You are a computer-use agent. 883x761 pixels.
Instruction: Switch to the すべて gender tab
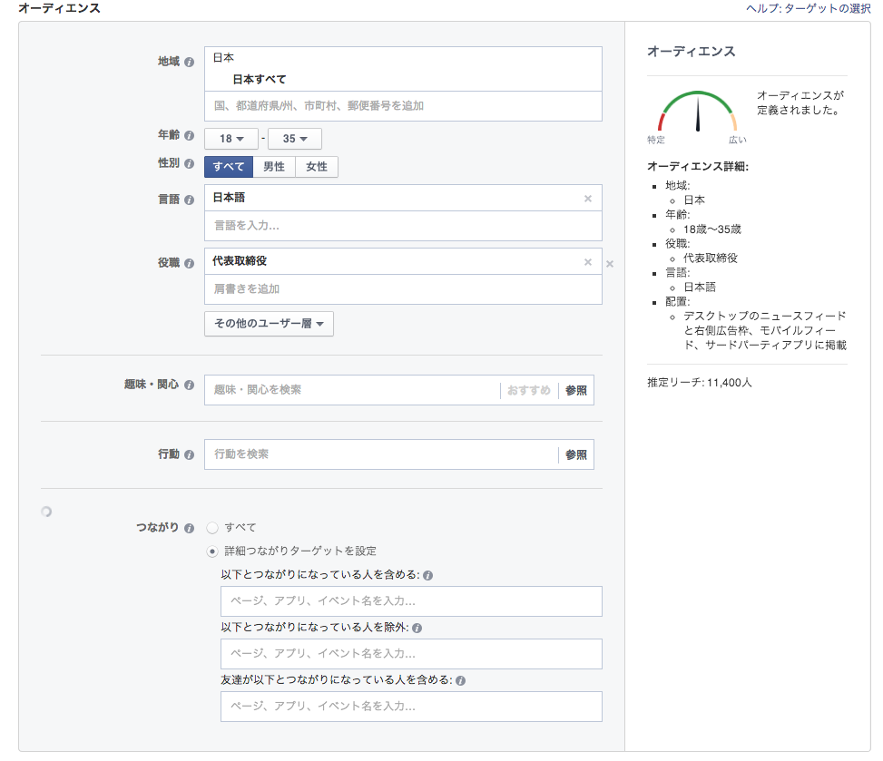[227, 167]
